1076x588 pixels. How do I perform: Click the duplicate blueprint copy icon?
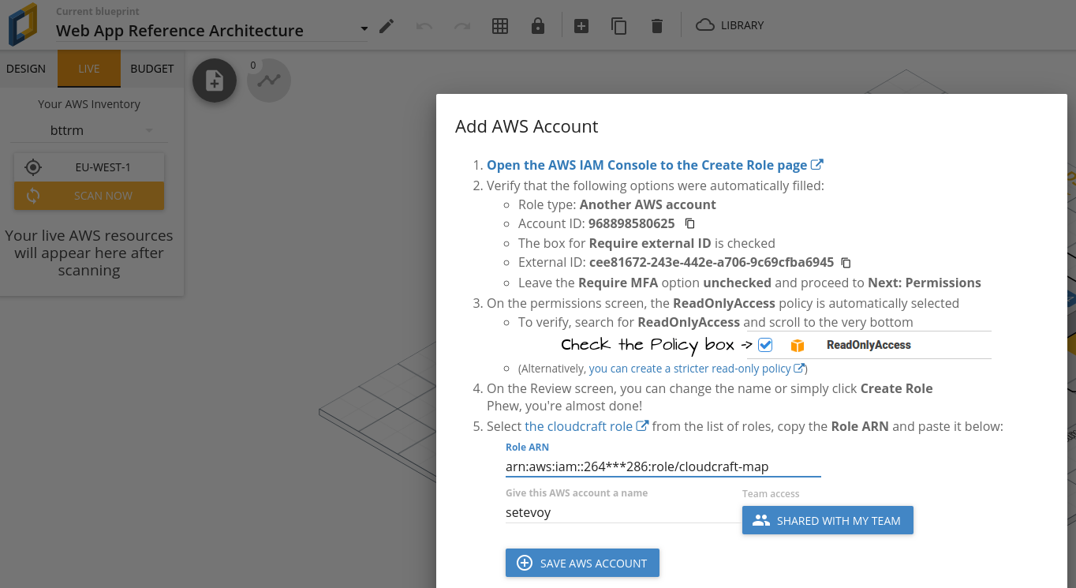(619, 26)
